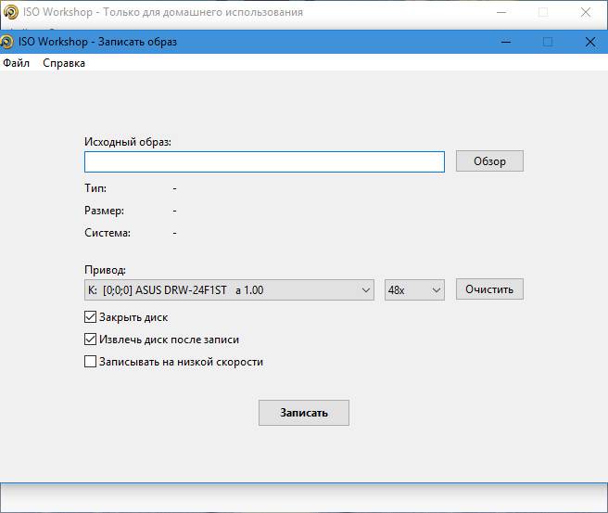
Task: Minimize the background ISO Workshop main window
Action: tap(501, 12)
